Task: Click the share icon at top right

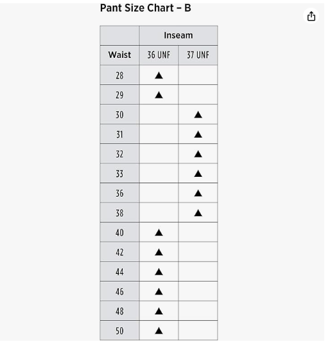Action: [x=311, y=16]
